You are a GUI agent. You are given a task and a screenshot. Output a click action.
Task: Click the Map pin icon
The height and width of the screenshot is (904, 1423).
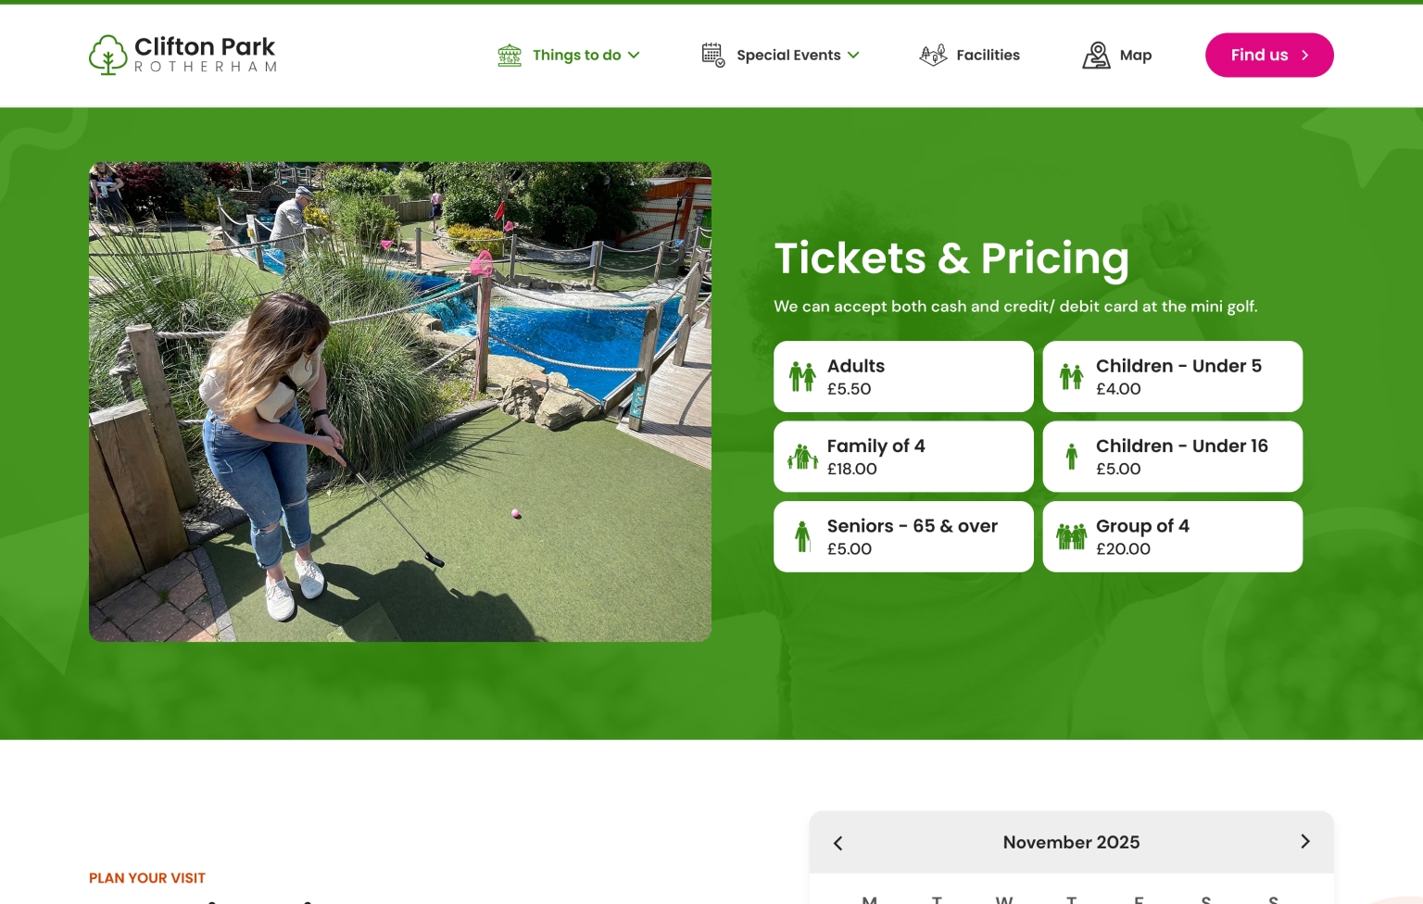coord(1097,56)
